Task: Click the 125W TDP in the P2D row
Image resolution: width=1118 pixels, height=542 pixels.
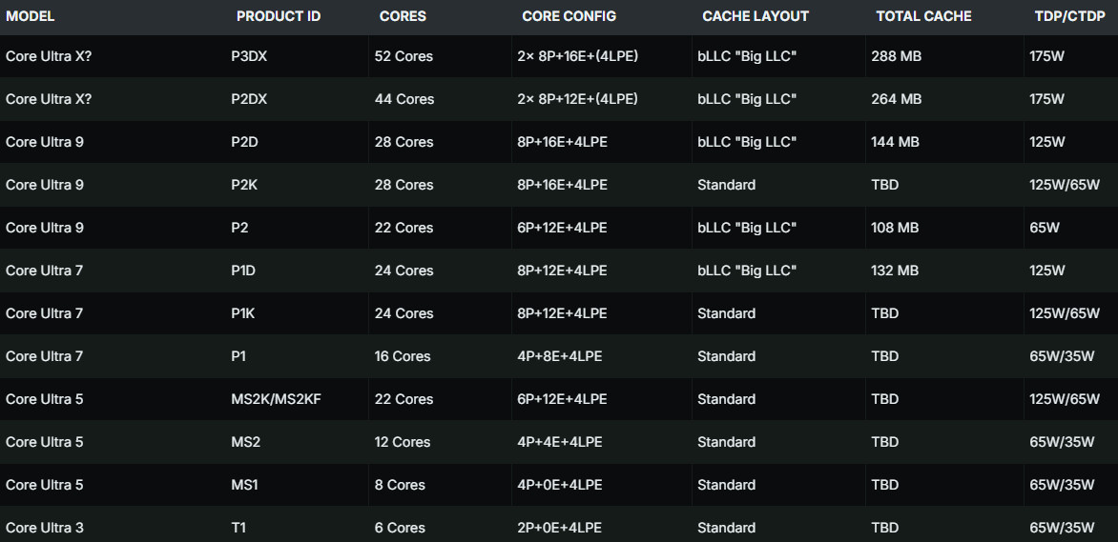Action: point(1047,142)
